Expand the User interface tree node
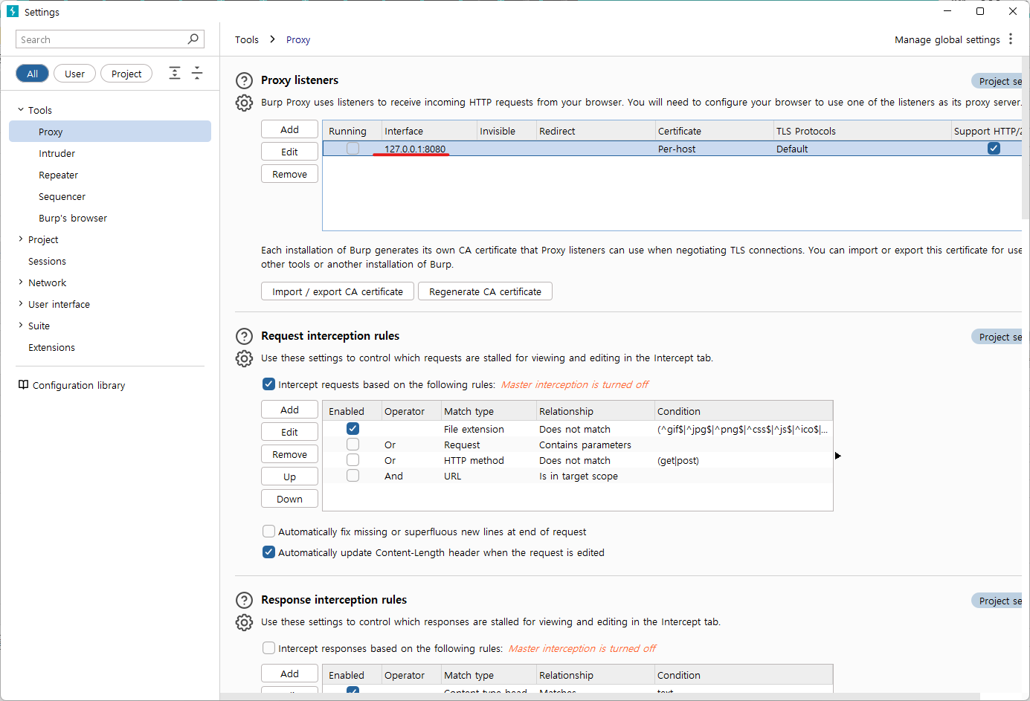The image size is (1030, 701). 21,304
